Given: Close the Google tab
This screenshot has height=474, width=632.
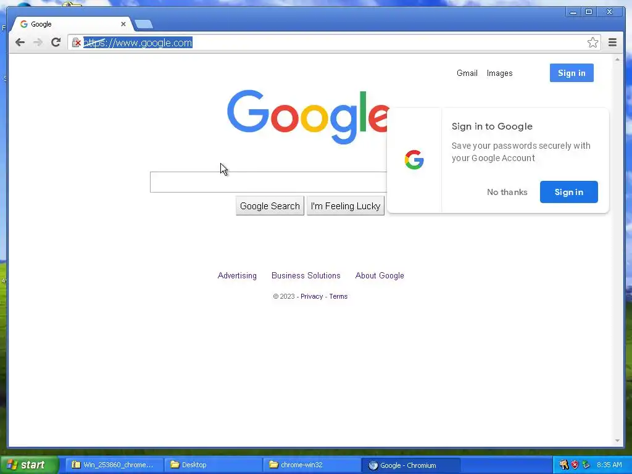Looking at the screenshot, I should point(123,24).
